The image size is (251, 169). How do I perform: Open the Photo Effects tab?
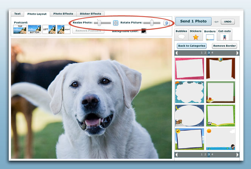pyautogui.click(x=63, y=14)
